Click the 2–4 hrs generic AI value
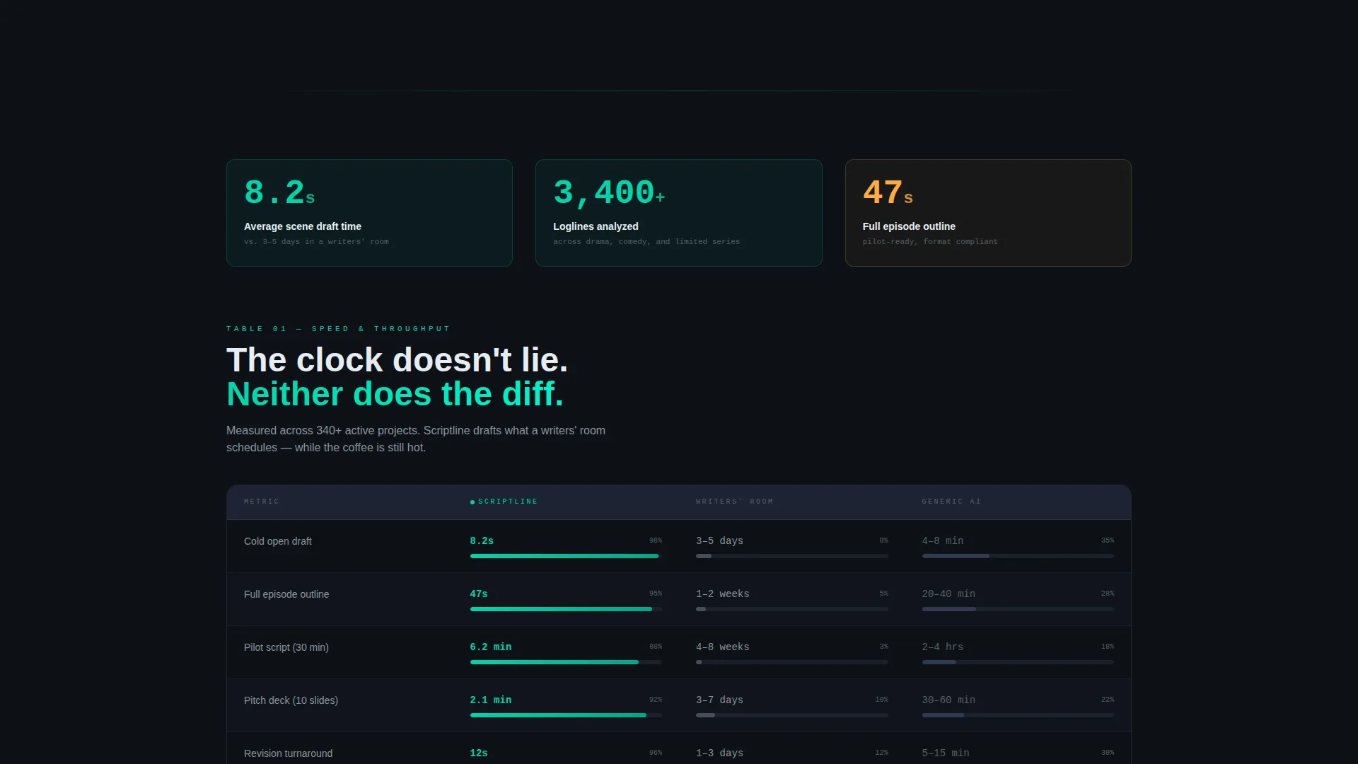The height and width of the screenshot is (764, 1358). [942, 647]
